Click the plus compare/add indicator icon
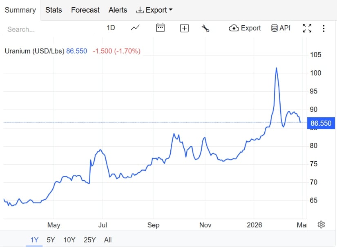337x247 pixels. [x=185, y=28]
